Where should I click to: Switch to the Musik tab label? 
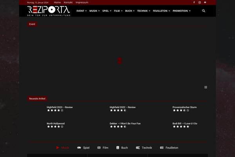click(x=65, y=148)
